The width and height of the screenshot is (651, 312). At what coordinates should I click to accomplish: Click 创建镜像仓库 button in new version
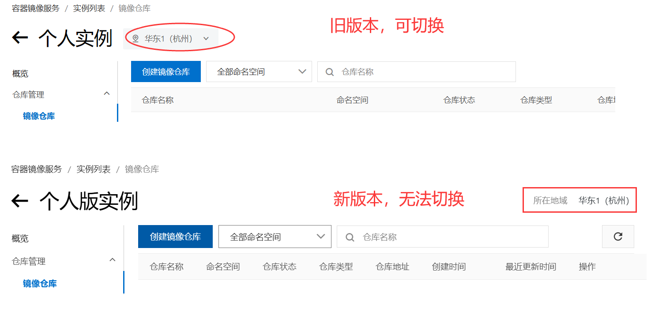coord(175,237)
